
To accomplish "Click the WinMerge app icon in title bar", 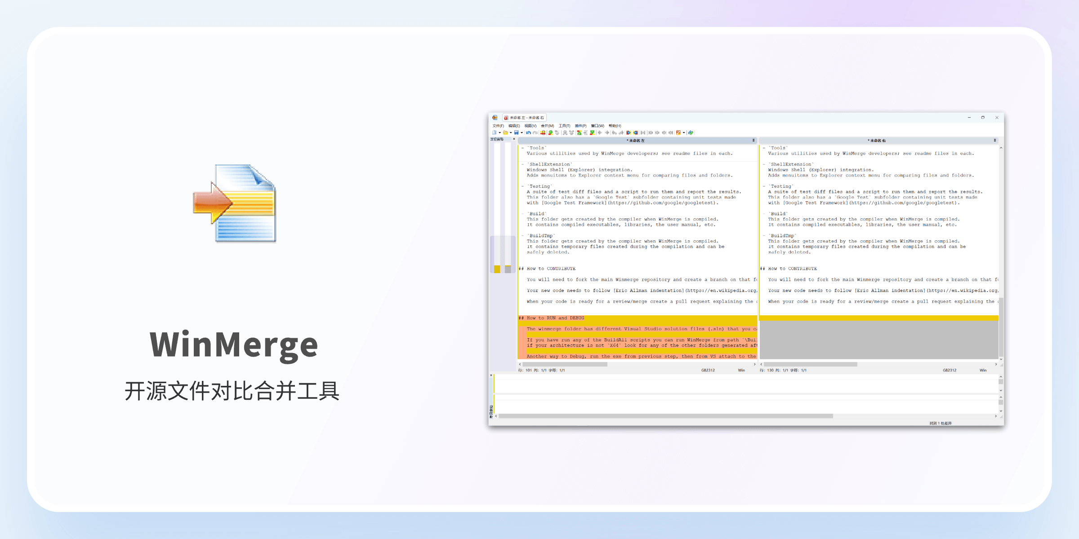I will 495,118.
